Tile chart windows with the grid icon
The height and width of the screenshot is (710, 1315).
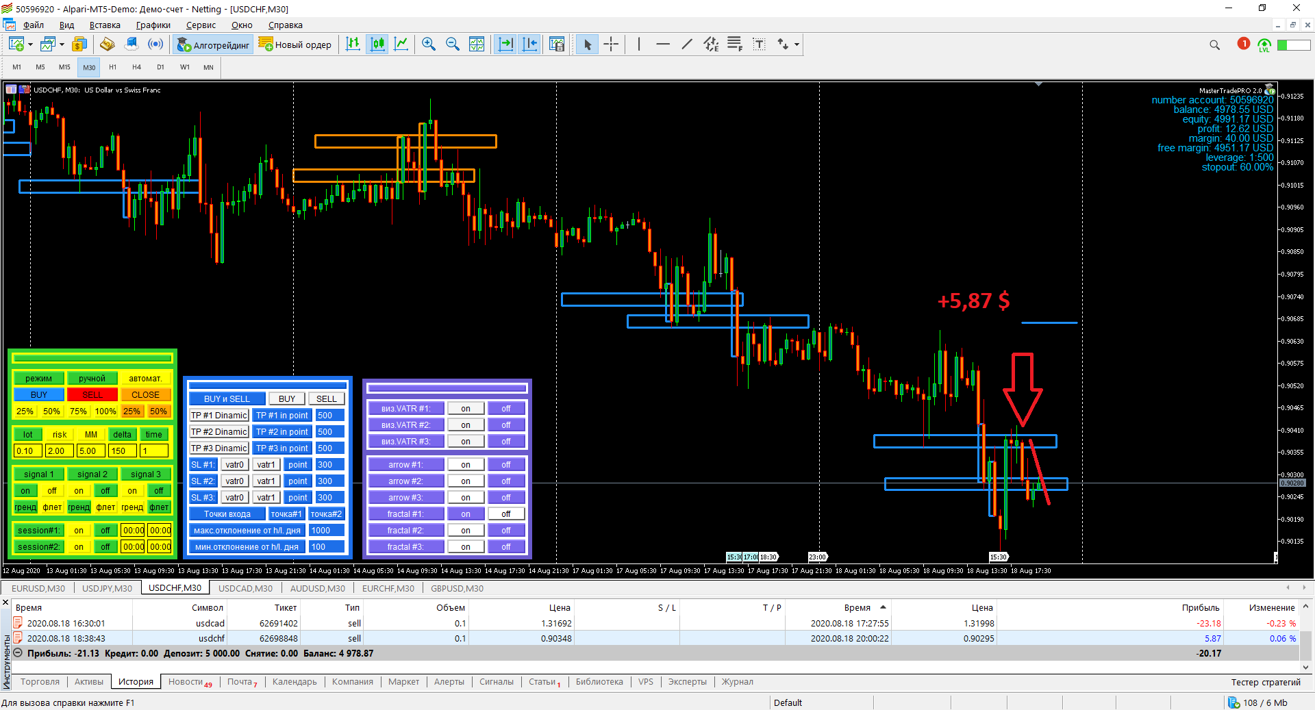[x=477, y=45]
